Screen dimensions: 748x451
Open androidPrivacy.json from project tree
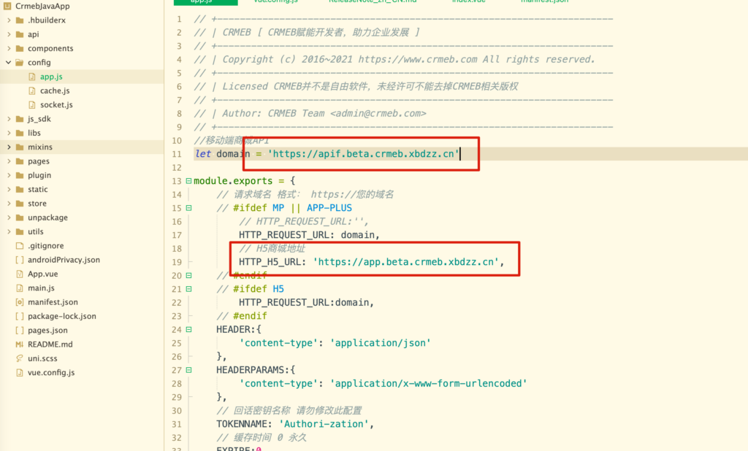(64, 260)
